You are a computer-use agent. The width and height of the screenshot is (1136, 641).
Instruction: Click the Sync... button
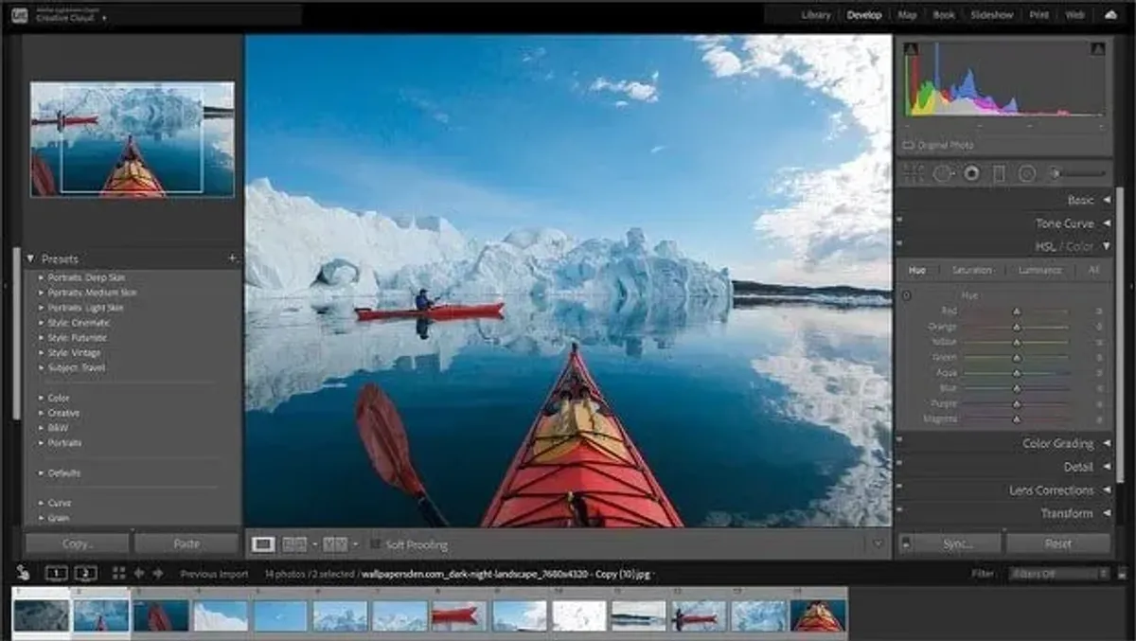coord(958,544)
